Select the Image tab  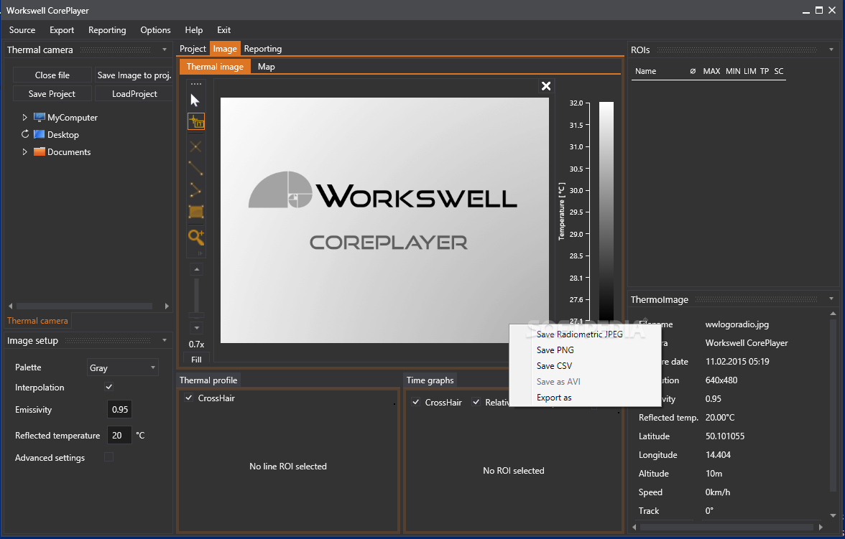tap(225, 49)
